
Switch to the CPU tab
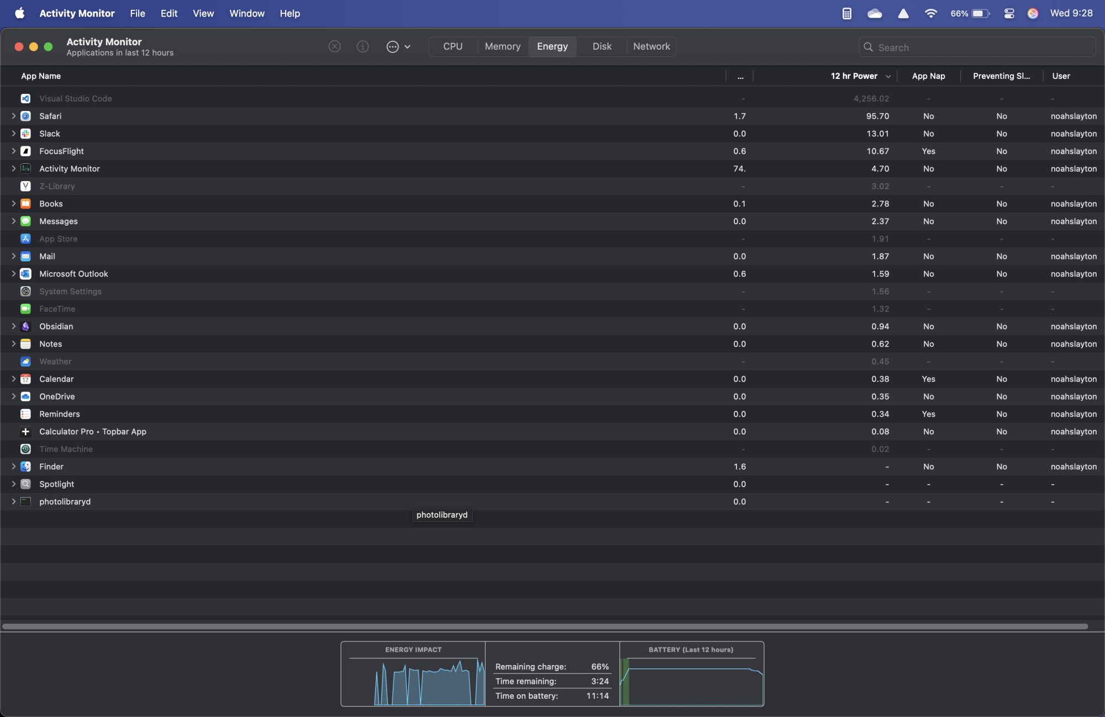click(x=452, y=46)
